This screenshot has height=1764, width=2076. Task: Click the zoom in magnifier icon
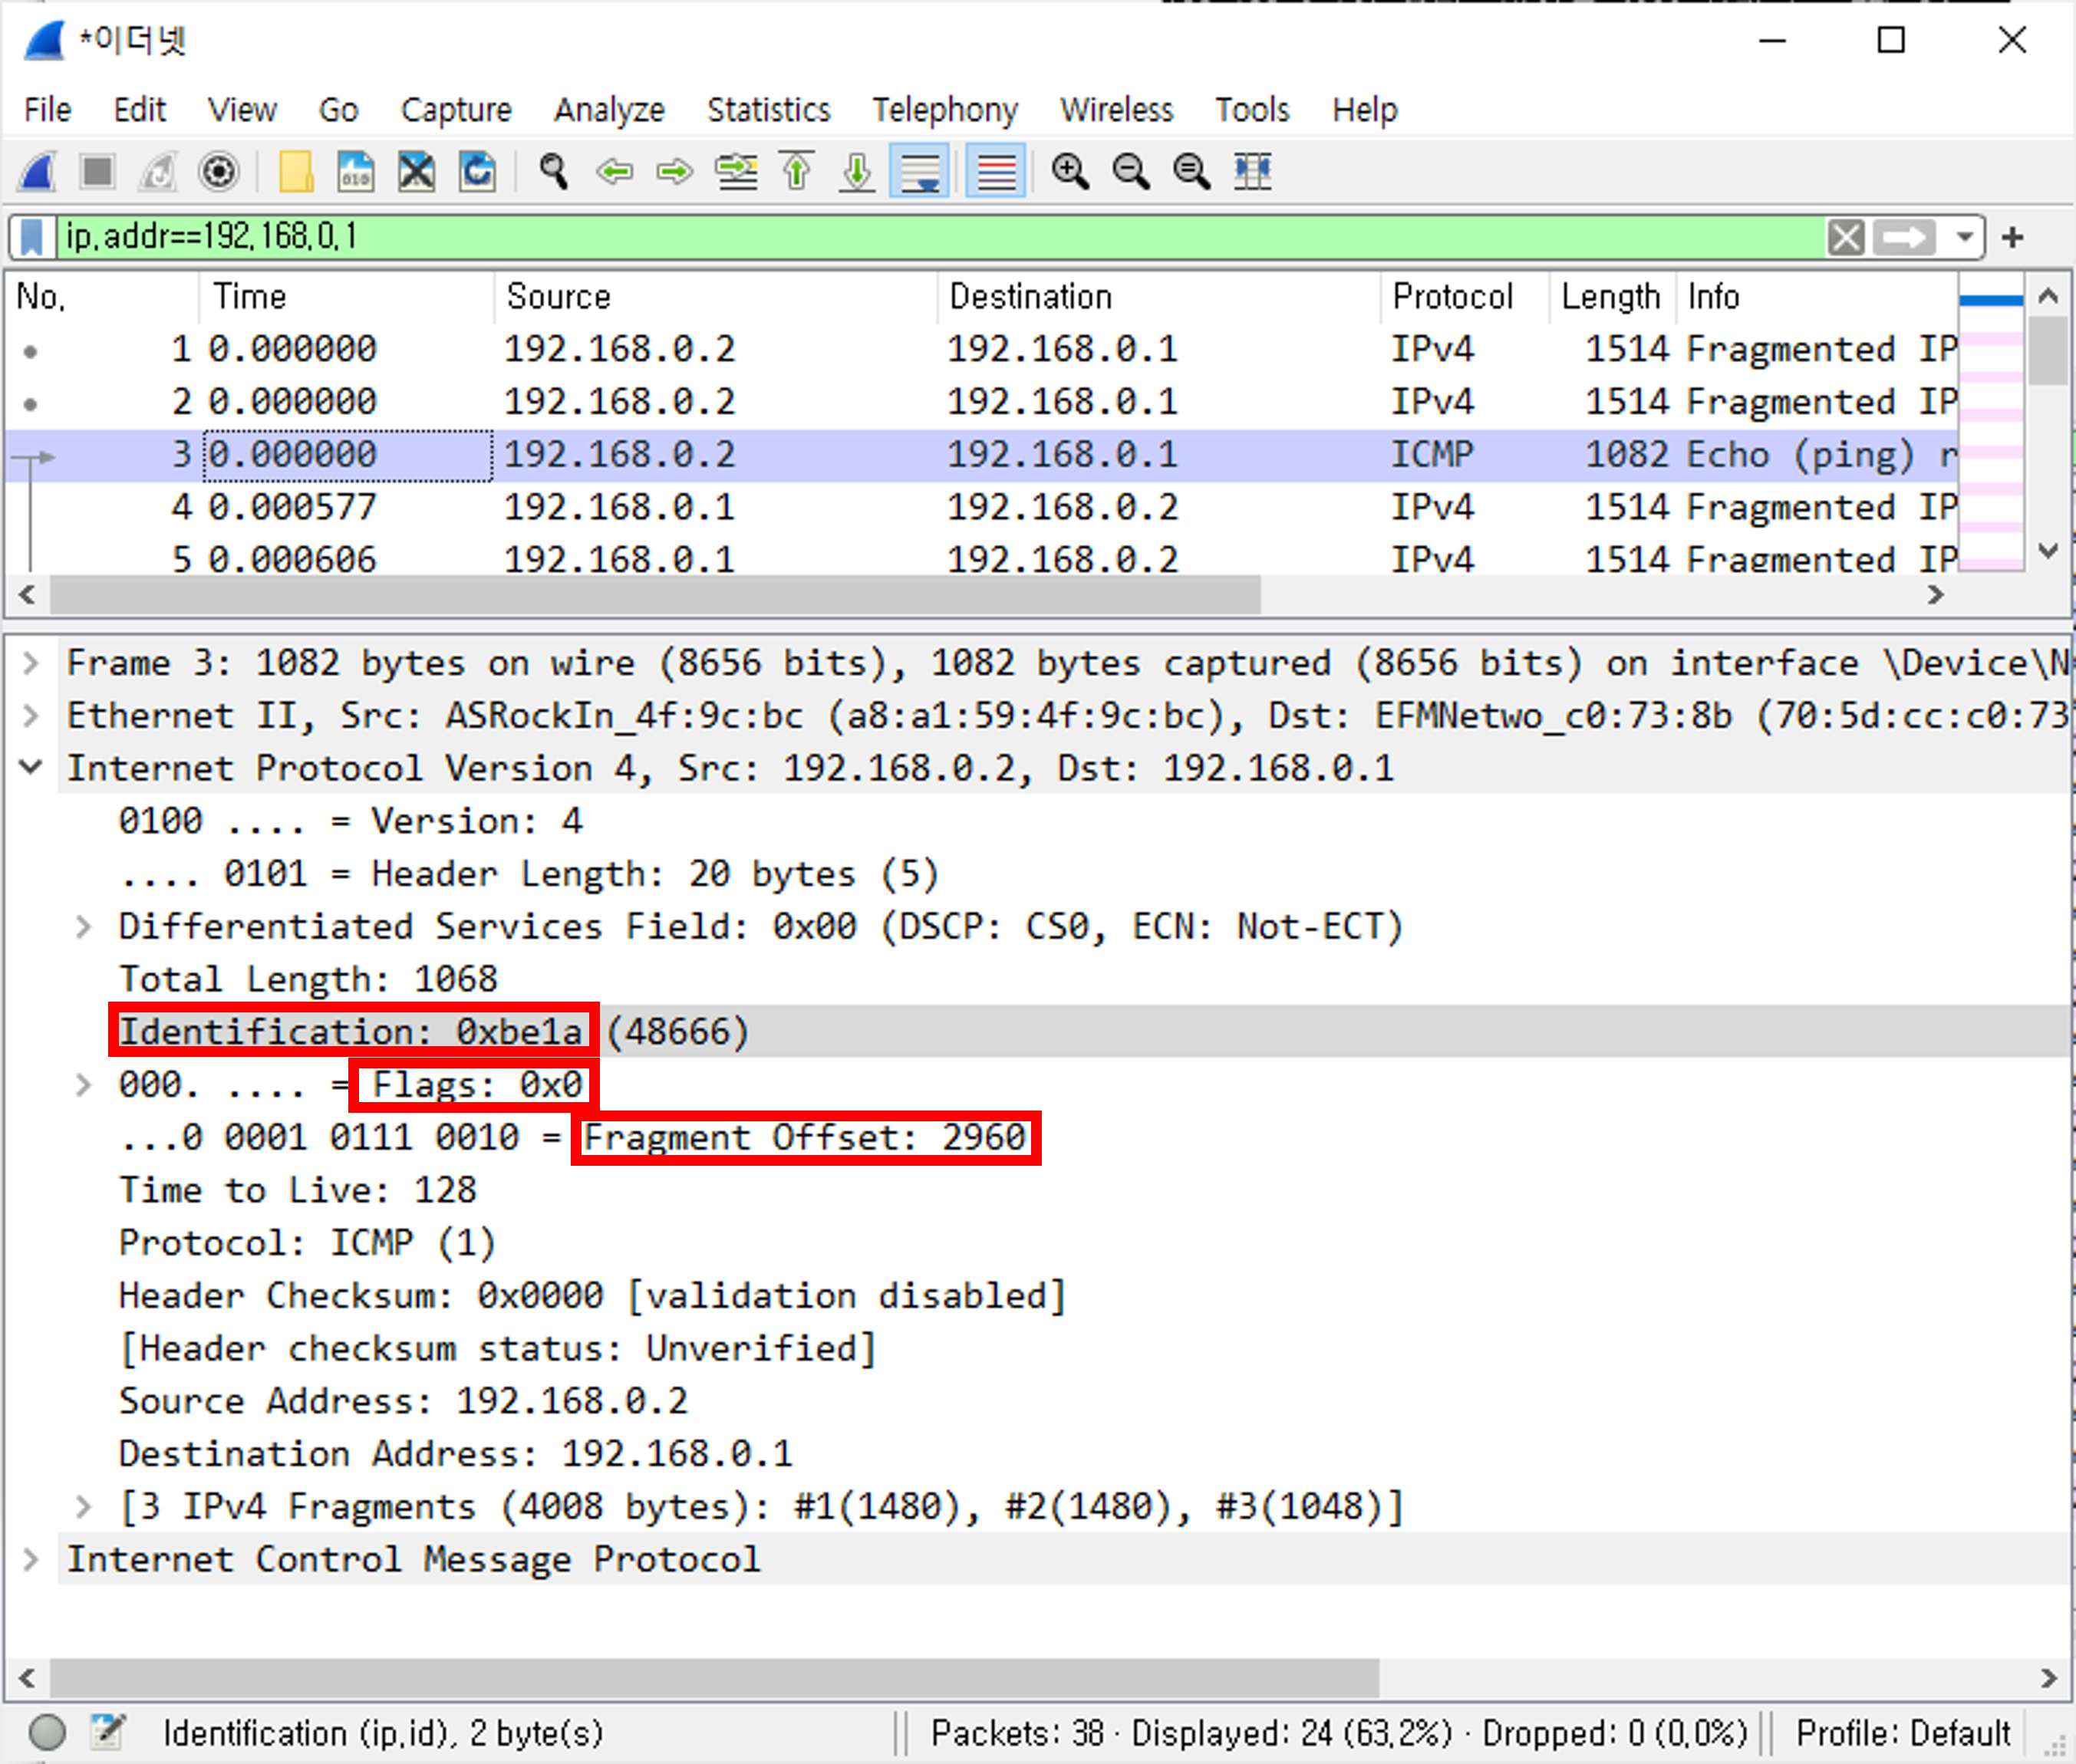tap(1069, 172)
